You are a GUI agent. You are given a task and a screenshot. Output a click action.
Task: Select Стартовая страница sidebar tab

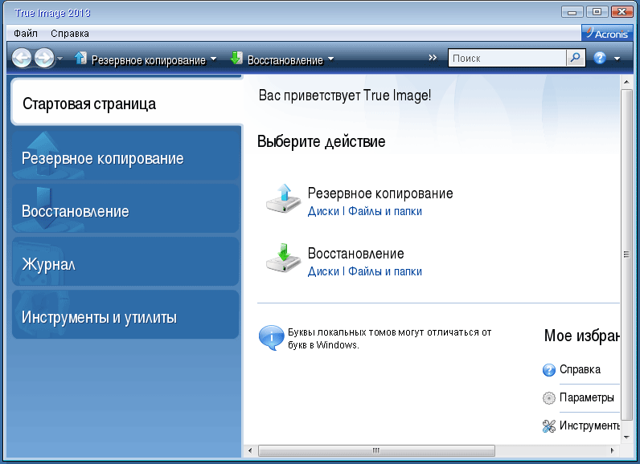(126, 102)
